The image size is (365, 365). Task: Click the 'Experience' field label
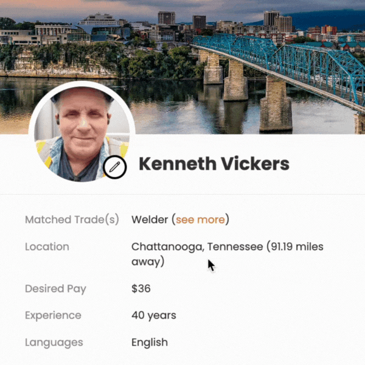tap(53, 316)
